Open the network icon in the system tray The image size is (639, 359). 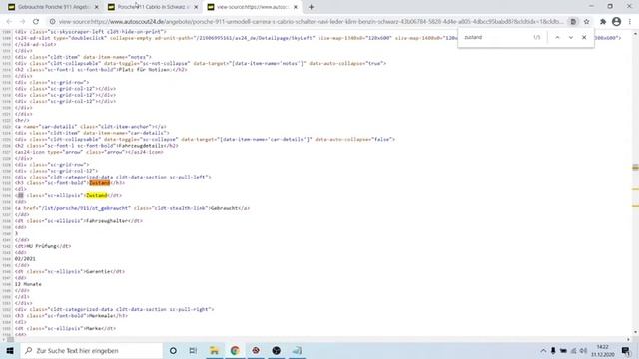(x=573, y=351)
